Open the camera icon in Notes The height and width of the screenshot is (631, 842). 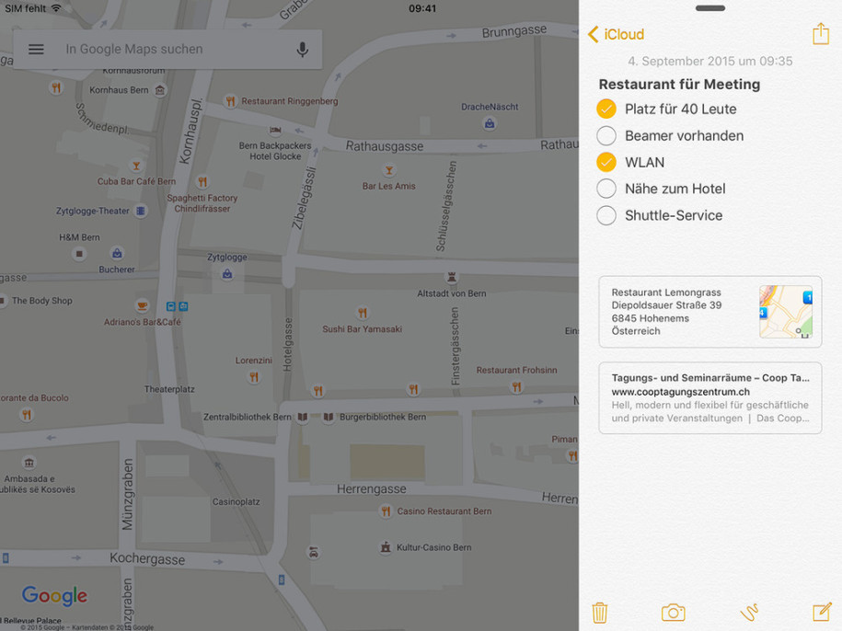(x=673, y=613)
